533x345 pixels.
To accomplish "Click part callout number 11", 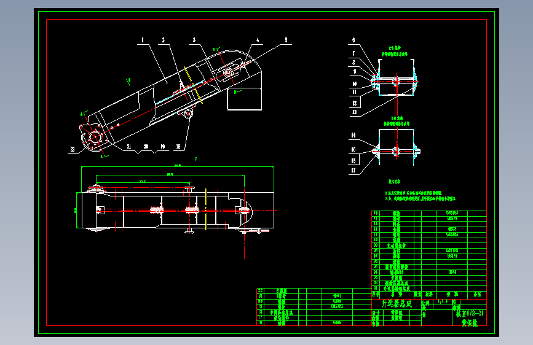I will point(355,92).
